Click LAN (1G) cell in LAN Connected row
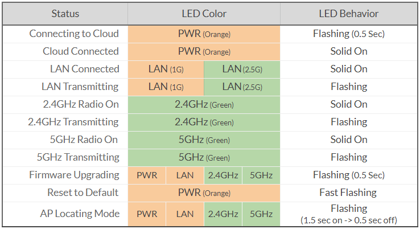The image size is (420, 229). point(166,69)
